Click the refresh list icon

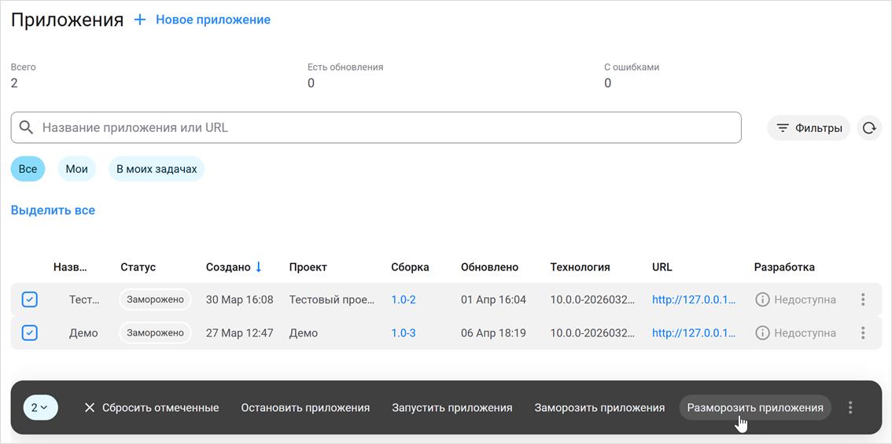click(868, 128)
